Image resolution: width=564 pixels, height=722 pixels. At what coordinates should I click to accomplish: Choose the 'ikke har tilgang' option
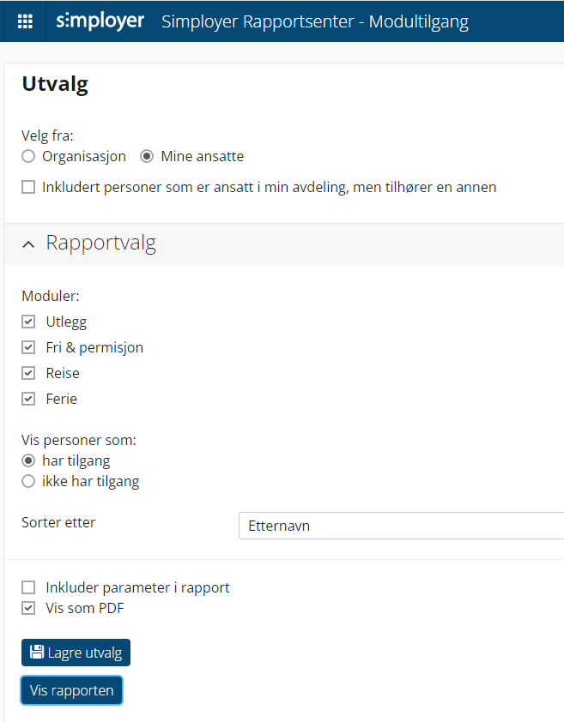pos(28,482)
